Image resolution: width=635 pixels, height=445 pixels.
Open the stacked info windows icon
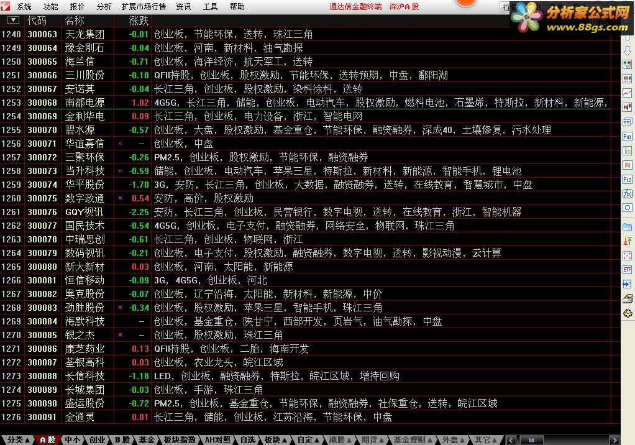(627, 122)
